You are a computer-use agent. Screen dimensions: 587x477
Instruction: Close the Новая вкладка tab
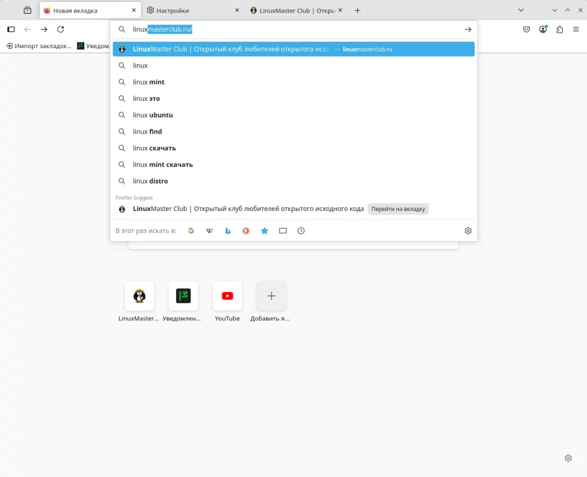(x=134, y=10)
